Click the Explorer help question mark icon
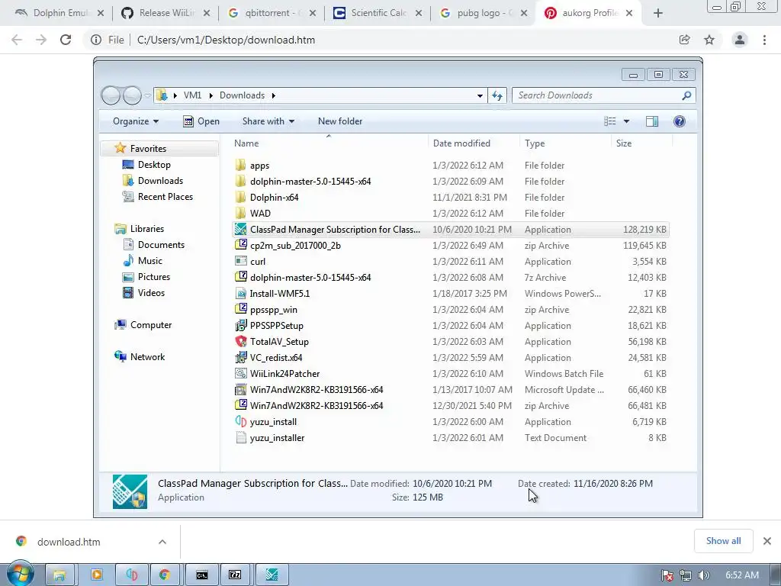This screenshot has width=781, height=586. tap(679, 121)
